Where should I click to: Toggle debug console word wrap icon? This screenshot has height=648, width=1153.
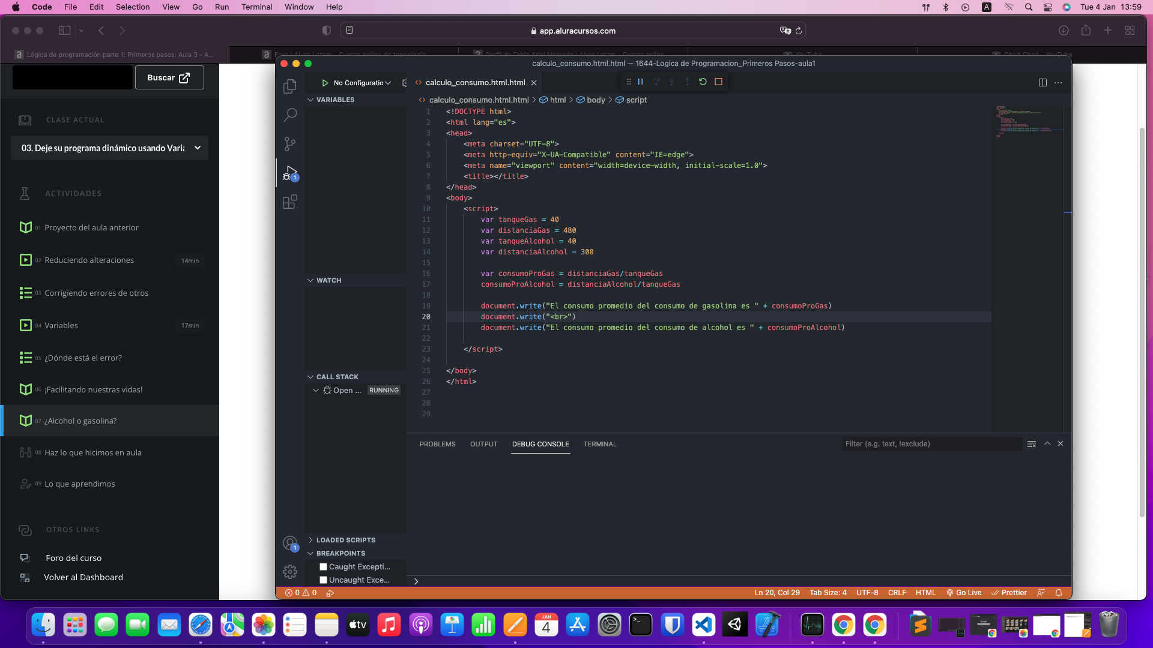(x=1032, y=444)
